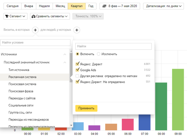Click the purple 04:00 chart bar
The image size is (187, 136).
tap(94, 128)
